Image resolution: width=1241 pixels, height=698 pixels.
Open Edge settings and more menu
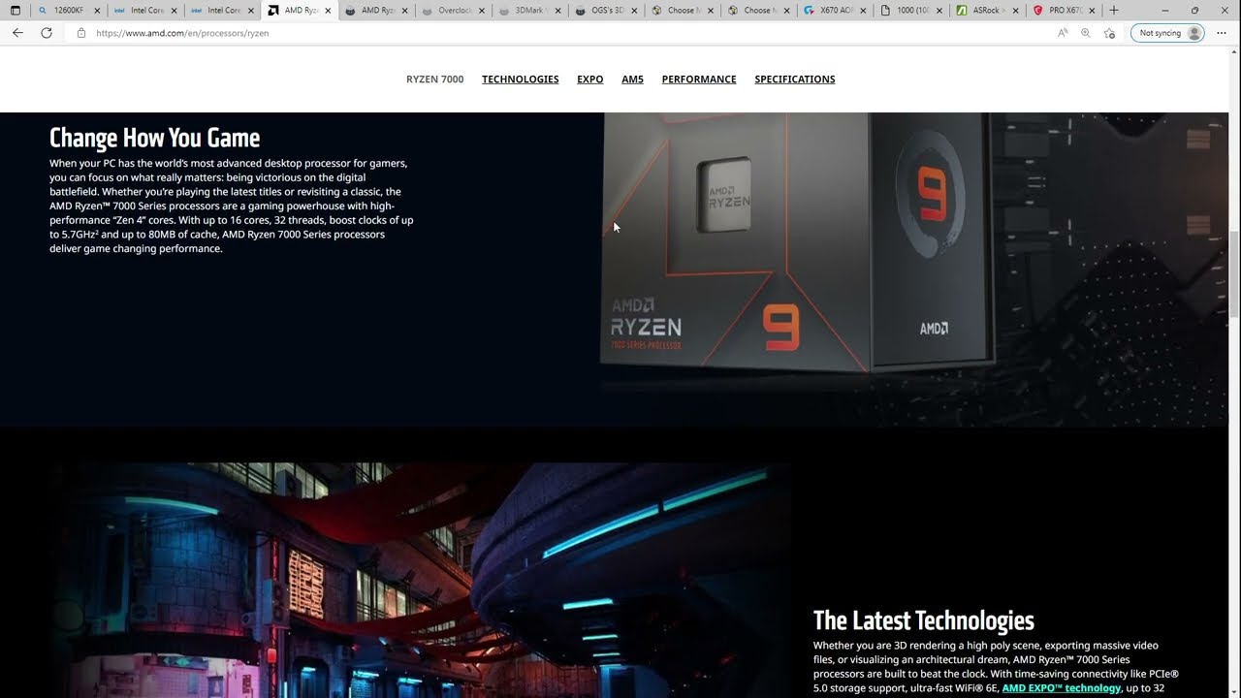(1222, 33)
